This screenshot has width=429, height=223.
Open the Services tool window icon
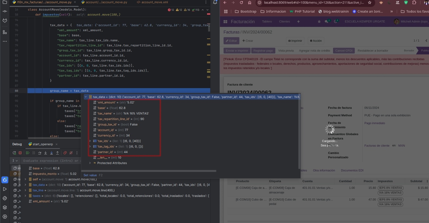click(5, 217)
